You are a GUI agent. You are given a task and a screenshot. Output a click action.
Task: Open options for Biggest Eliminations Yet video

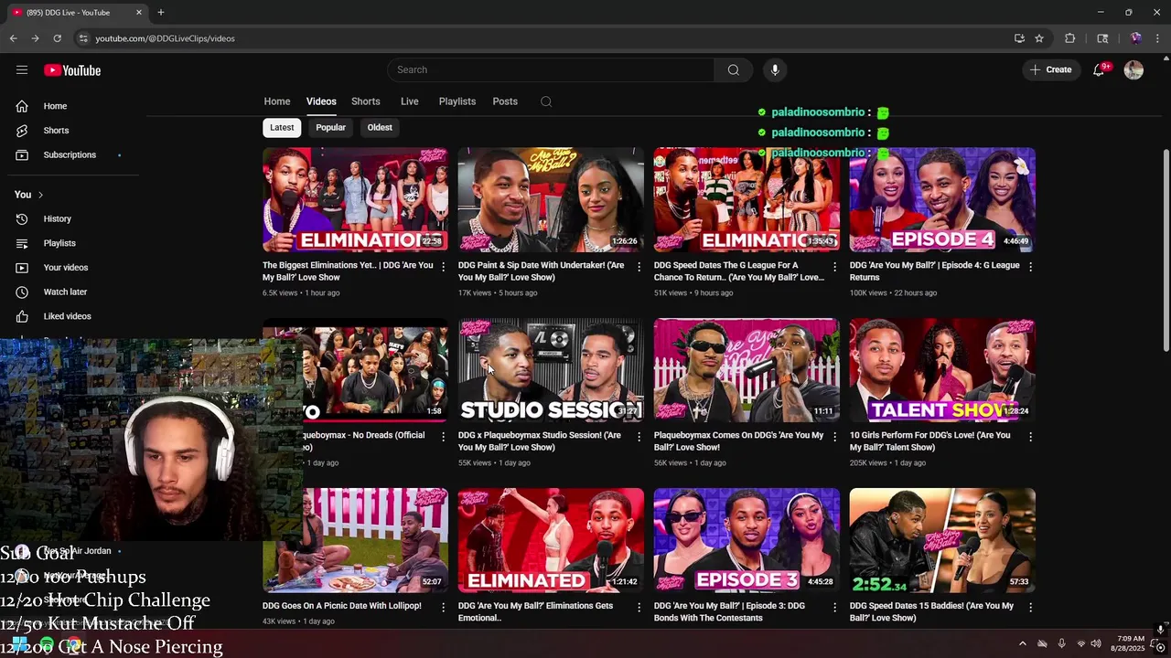pos(443,267)
